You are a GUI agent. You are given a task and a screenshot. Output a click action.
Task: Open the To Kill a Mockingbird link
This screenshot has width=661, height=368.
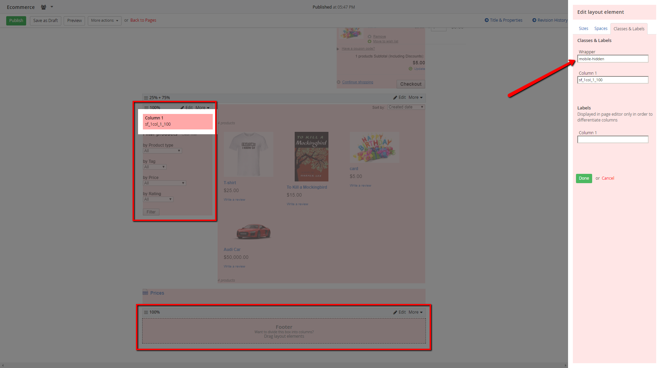click(x=307, y=187)
